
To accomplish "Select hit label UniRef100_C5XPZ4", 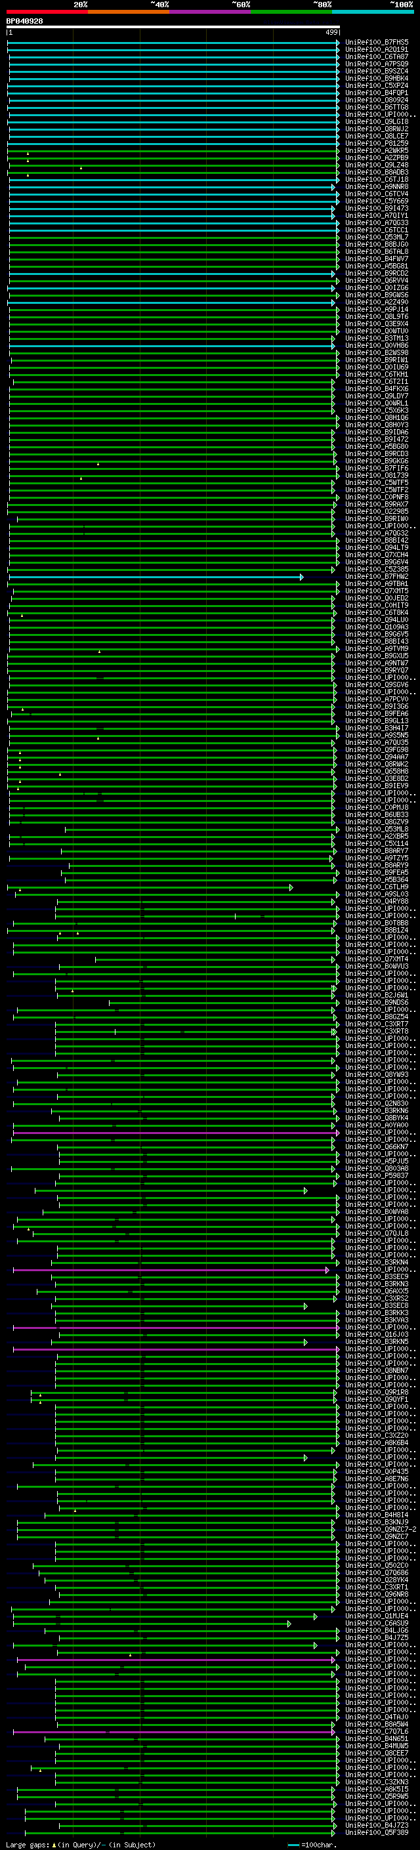I will [x=377, y=85].
